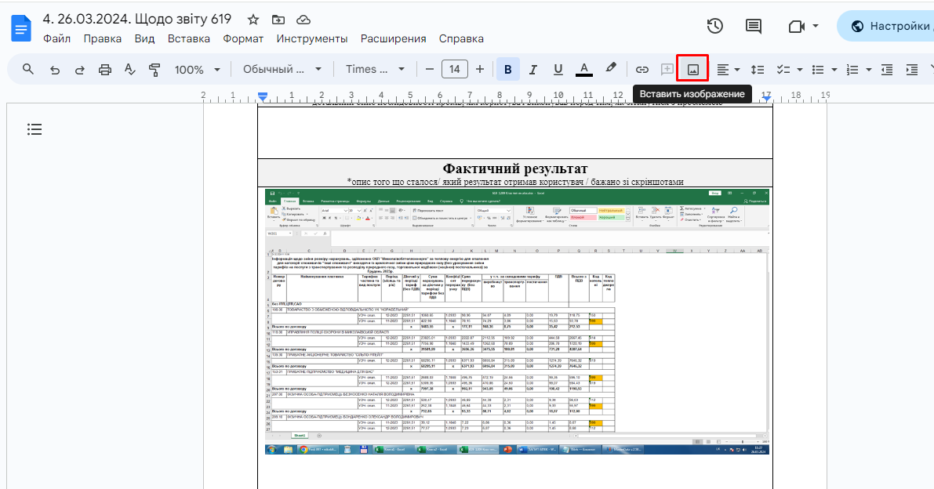Click the font size field showing 14
The image size is (934, 489).
coord(455,69)
